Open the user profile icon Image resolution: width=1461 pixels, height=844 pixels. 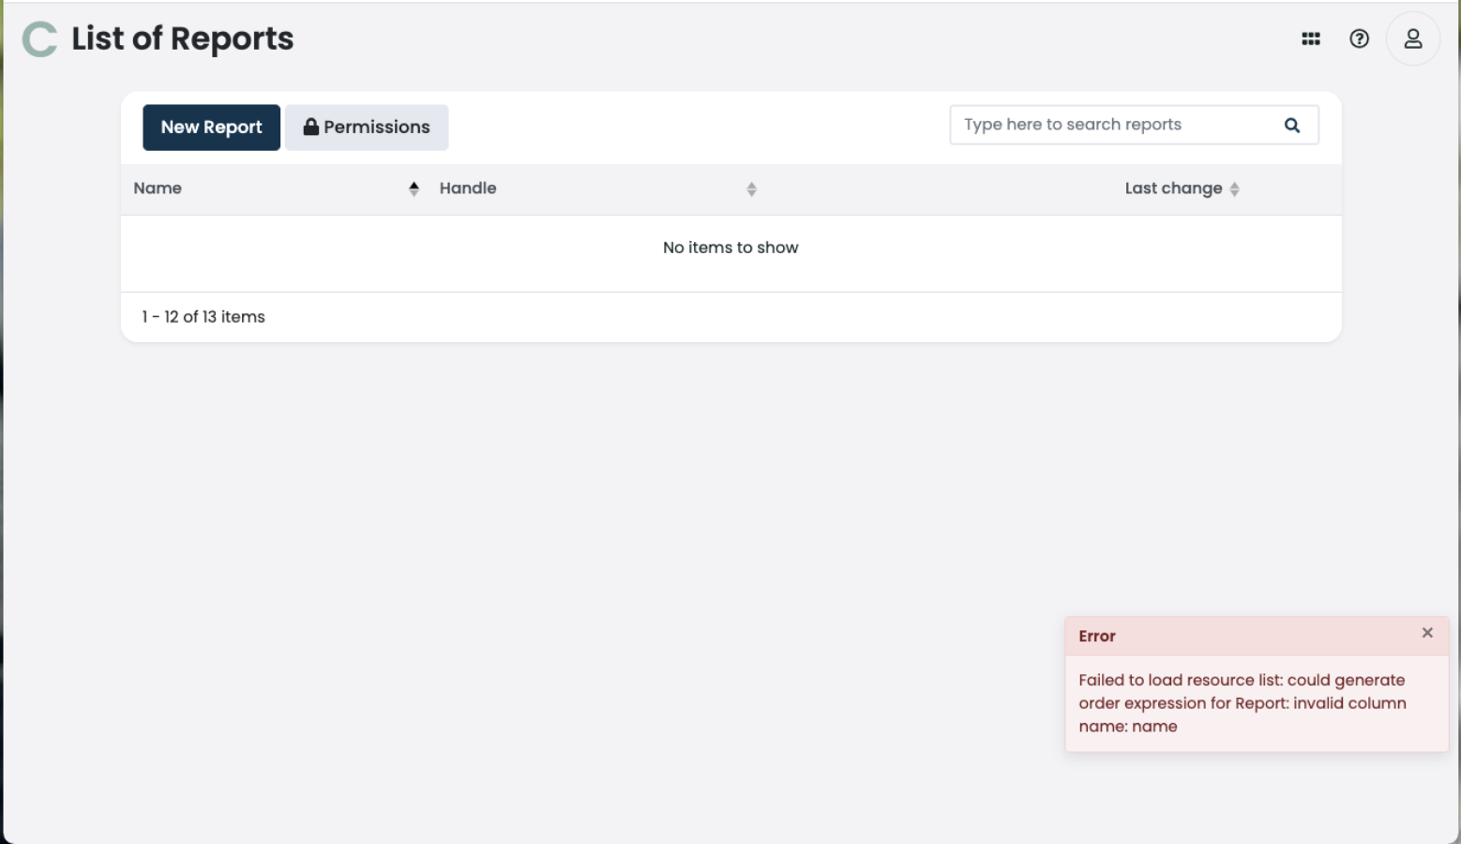tap(1412, 38)
